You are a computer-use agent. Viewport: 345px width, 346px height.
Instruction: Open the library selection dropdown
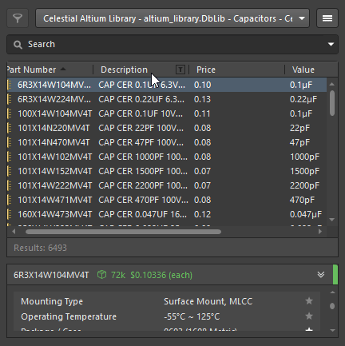click(172, 18)
